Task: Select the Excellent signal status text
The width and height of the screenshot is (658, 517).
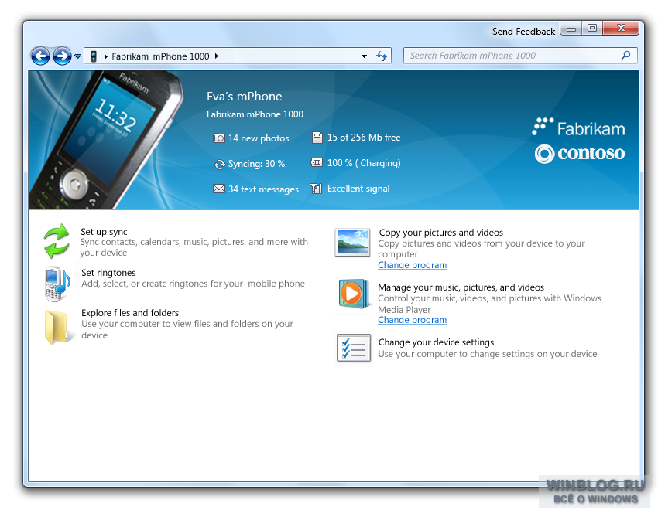Action: [358, 189]
